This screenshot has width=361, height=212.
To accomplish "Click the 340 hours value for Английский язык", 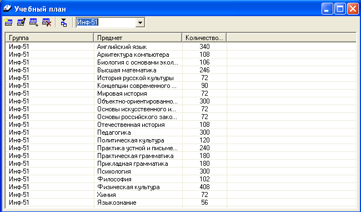I will 205,47.
